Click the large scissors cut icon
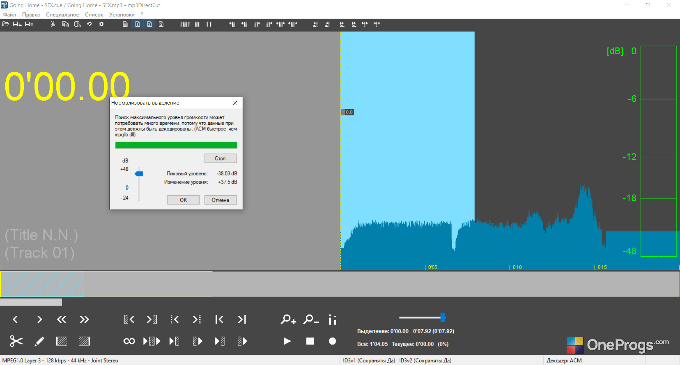680x365 pixels. tap(16, 341)
